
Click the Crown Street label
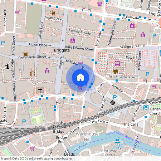coord(102,103)
